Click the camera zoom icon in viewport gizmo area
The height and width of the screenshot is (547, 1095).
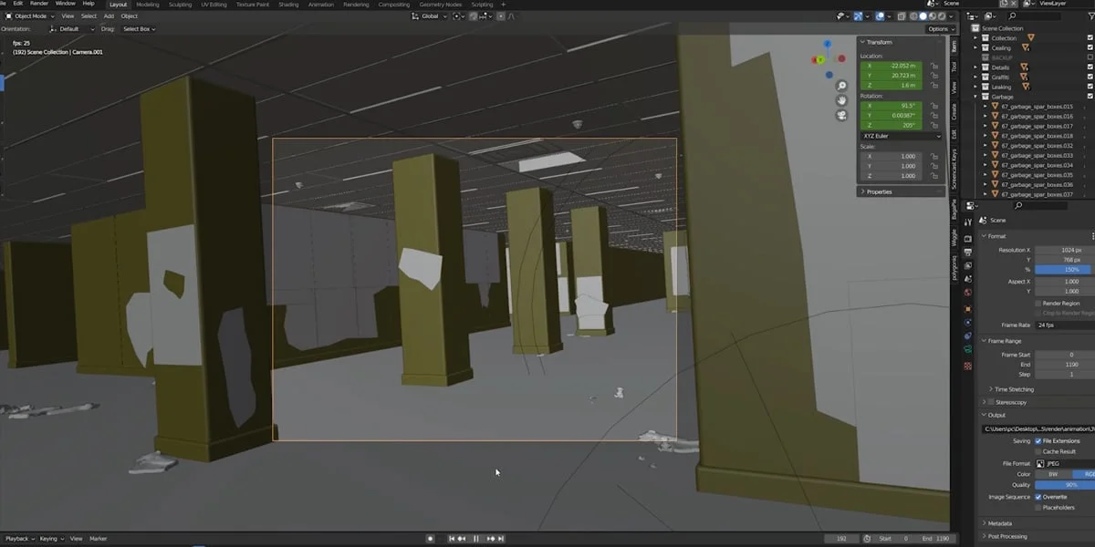(x=843, y=85)
